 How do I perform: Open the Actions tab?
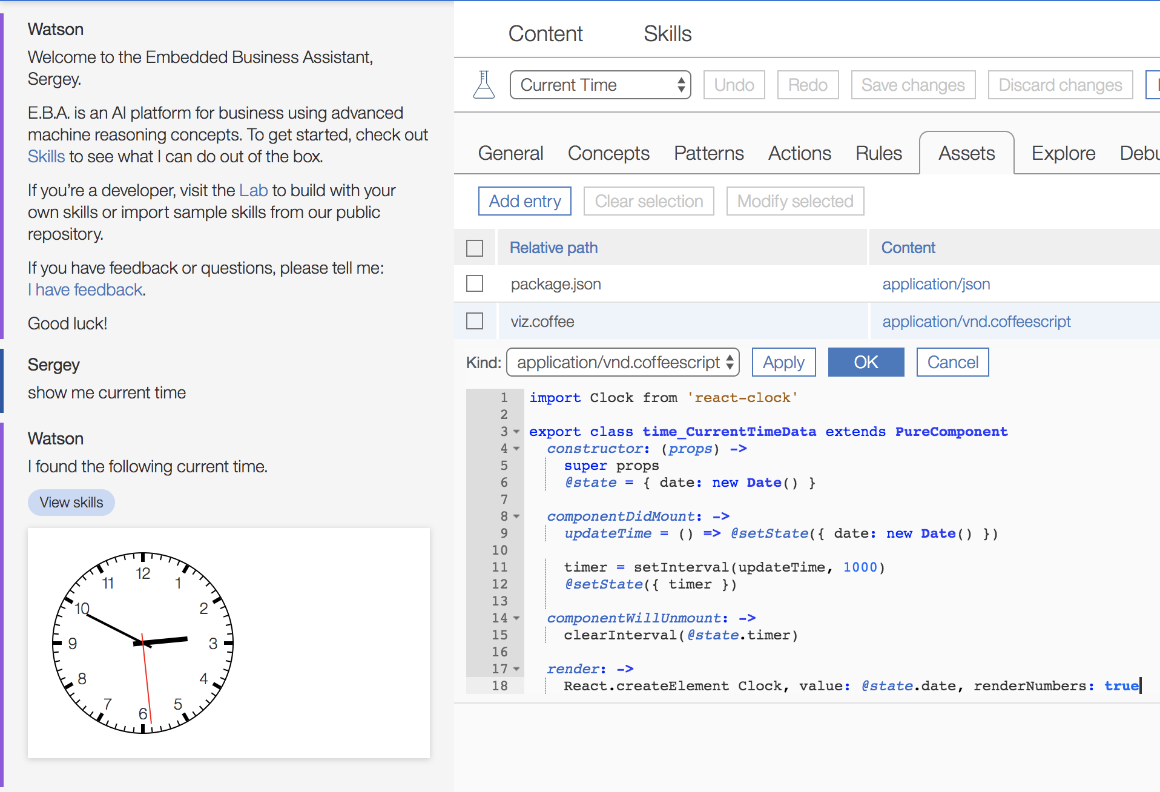tap(800, 153)
